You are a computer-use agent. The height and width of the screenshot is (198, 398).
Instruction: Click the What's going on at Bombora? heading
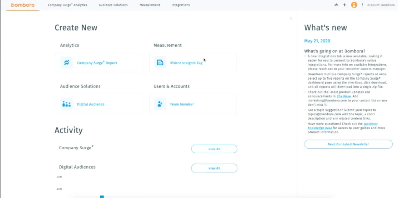click(x=335, y=51)
